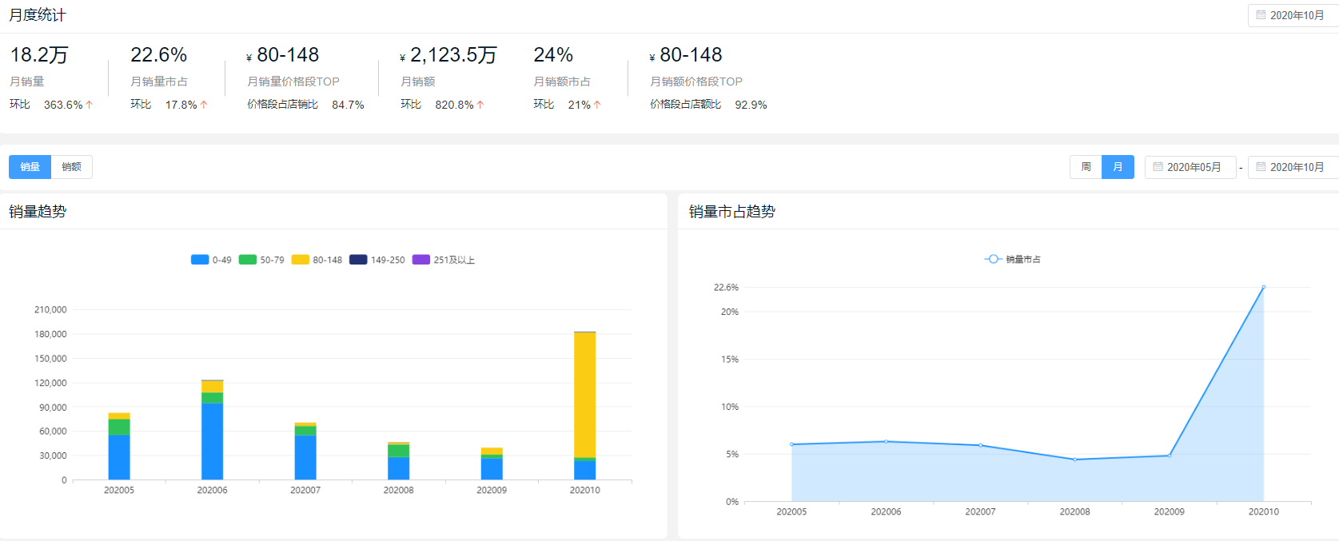The width and height of the screenshot is (1339, 541).
Task: Click the 363.6% month-over-month value
Action: [63, 105]
